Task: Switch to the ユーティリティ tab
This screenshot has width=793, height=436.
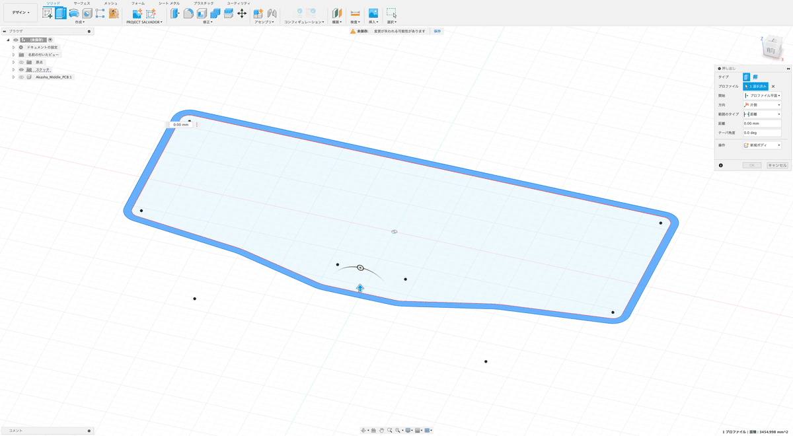Action: coord(239,3)
